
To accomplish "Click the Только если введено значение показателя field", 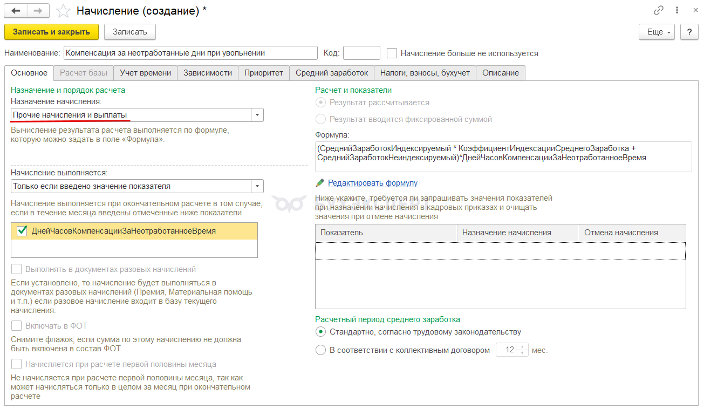I will point(131,186).
